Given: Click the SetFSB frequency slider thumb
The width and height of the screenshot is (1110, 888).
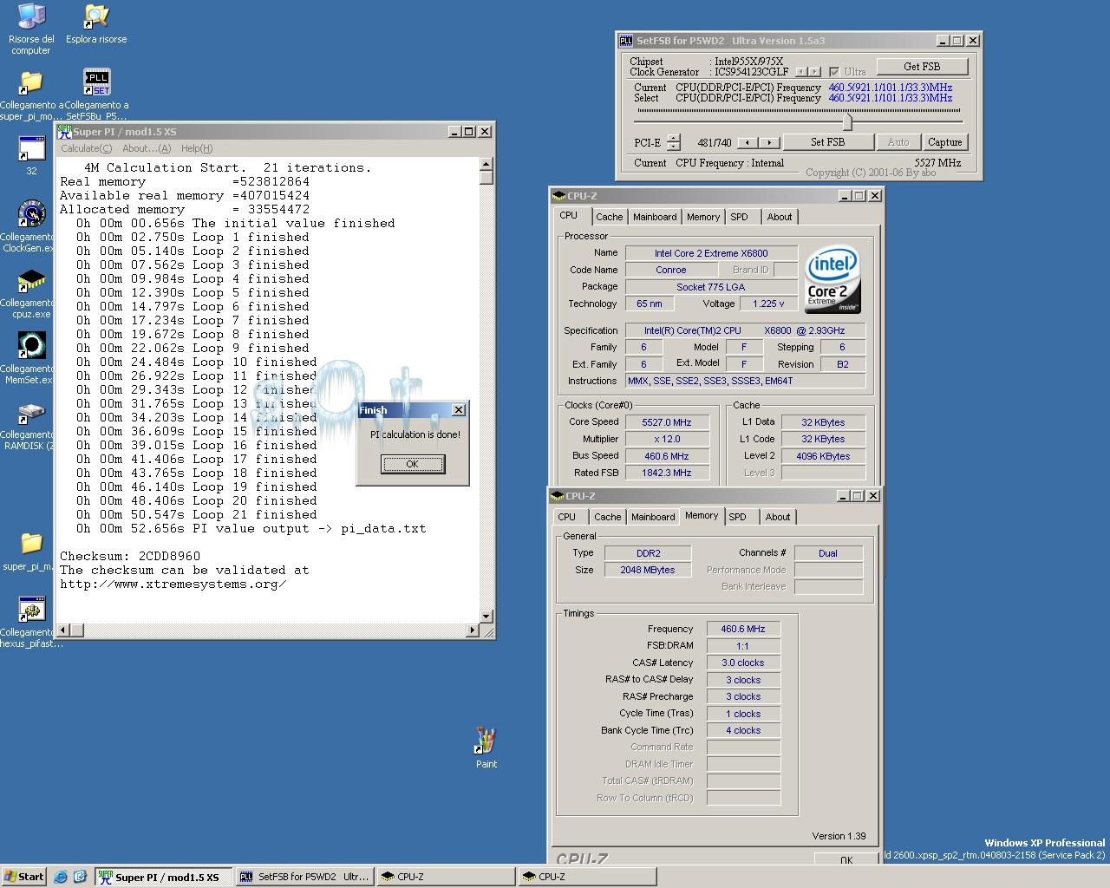Looking at the screenshot, I should (847, 121).
